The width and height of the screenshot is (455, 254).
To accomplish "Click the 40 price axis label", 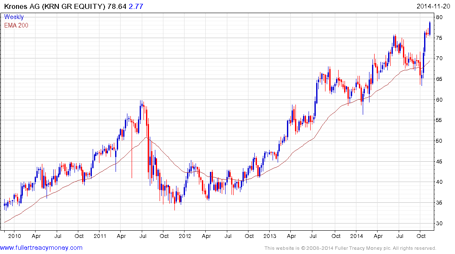I will tap(439, 182).
